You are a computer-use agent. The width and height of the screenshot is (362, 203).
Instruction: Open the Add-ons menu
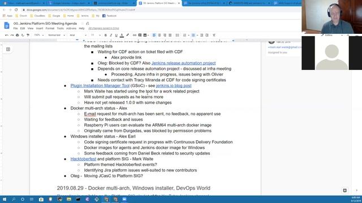(71, 28)
